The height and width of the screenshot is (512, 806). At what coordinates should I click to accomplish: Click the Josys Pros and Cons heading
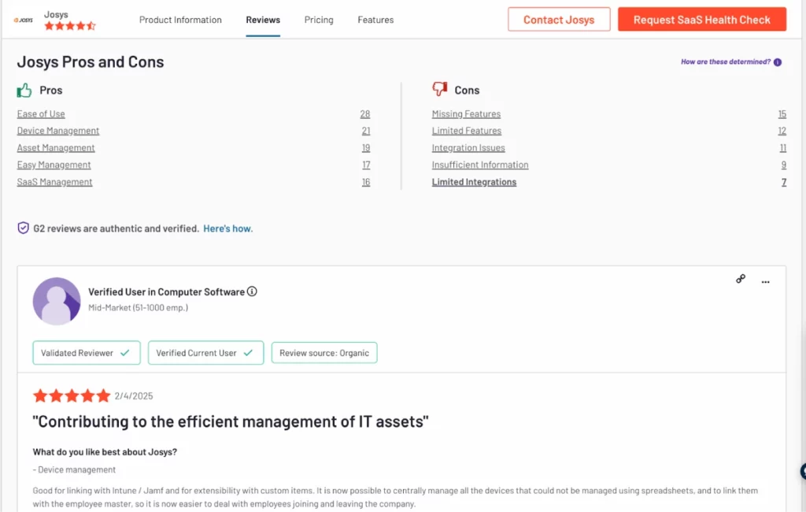click(91, 61)
